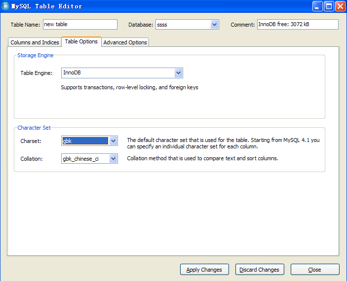
Task: Expand the Table Engine dropdown arrow
Action: (178, 73)
